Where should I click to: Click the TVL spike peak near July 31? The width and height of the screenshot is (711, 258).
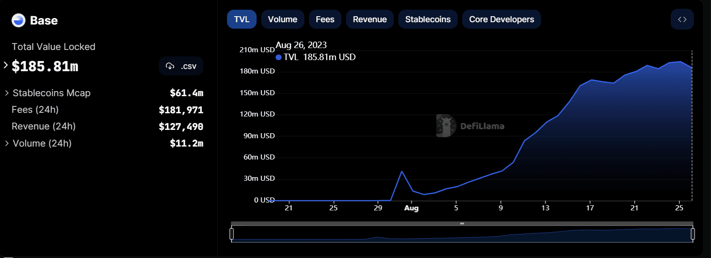tap(402, 172)
